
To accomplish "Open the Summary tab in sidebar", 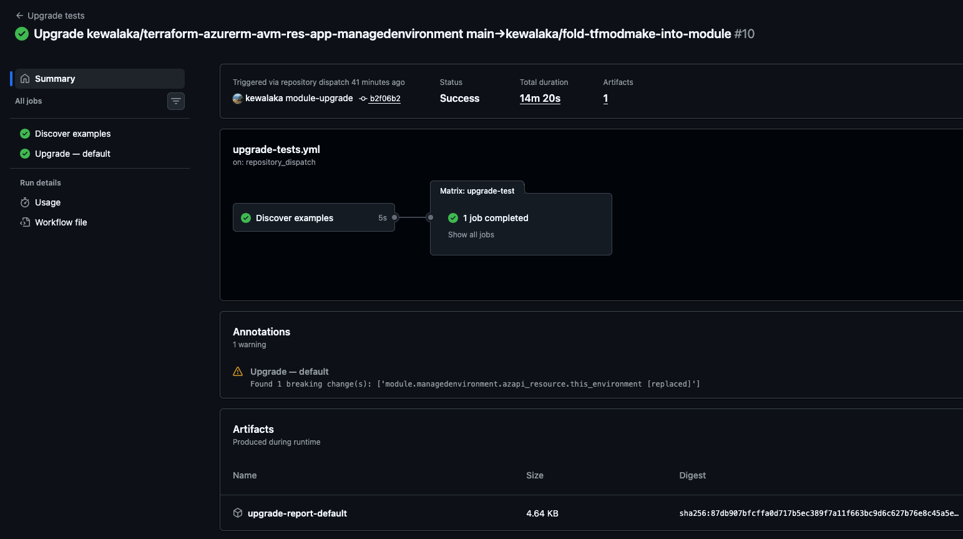I will point(100,79).
